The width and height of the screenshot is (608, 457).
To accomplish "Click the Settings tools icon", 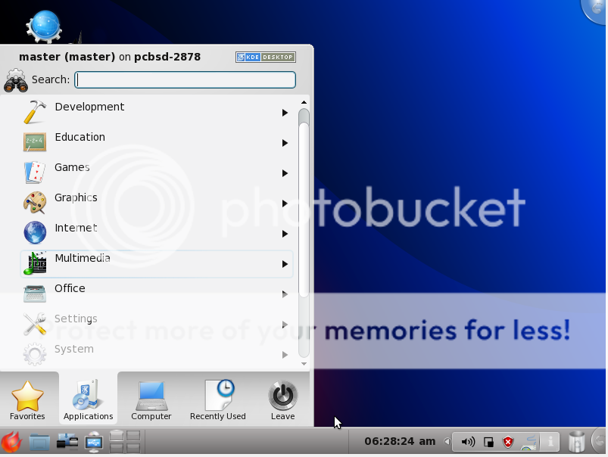I will (35, 324).
